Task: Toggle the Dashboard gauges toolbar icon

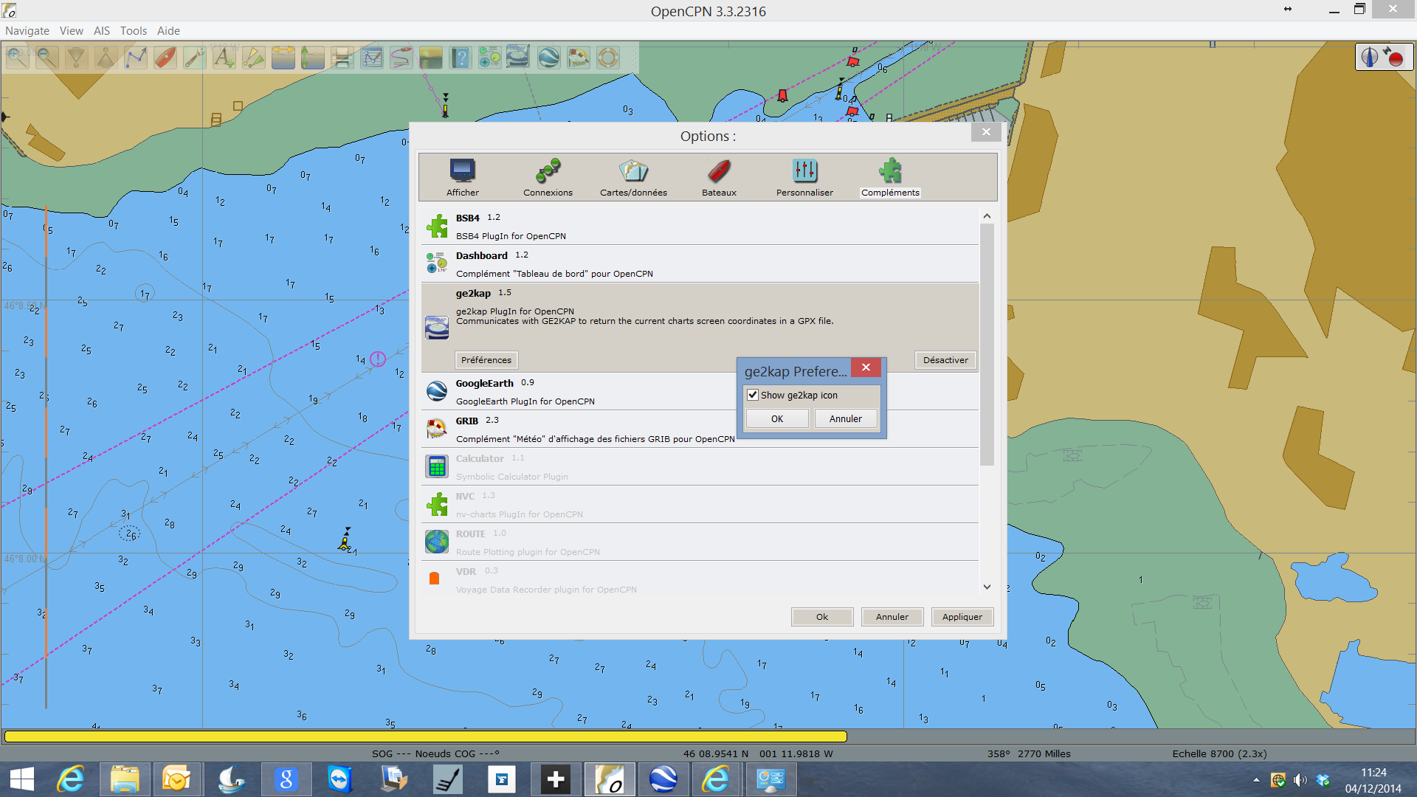Action: click(490, 58)
